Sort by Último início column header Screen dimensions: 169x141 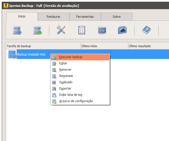[x=104, y=46]
